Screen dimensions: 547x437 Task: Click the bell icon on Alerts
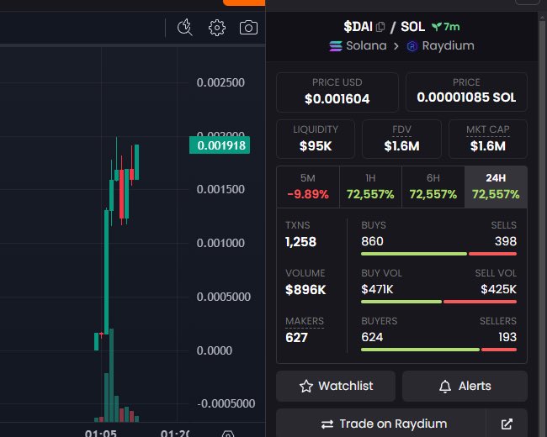[445, 386]
